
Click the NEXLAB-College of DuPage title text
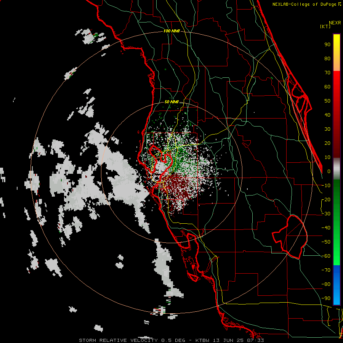point(306,4)
